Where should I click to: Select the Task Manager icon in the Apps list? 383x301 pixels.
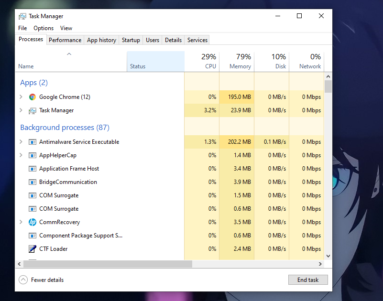(x=32, y=110)
